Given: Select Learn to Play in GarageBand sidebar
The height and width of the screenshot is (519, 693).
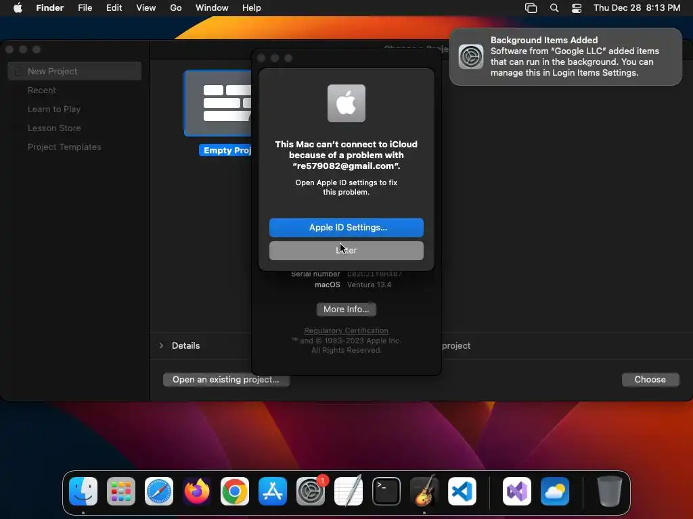Looking at the screenshot, I should click(54, 109).
